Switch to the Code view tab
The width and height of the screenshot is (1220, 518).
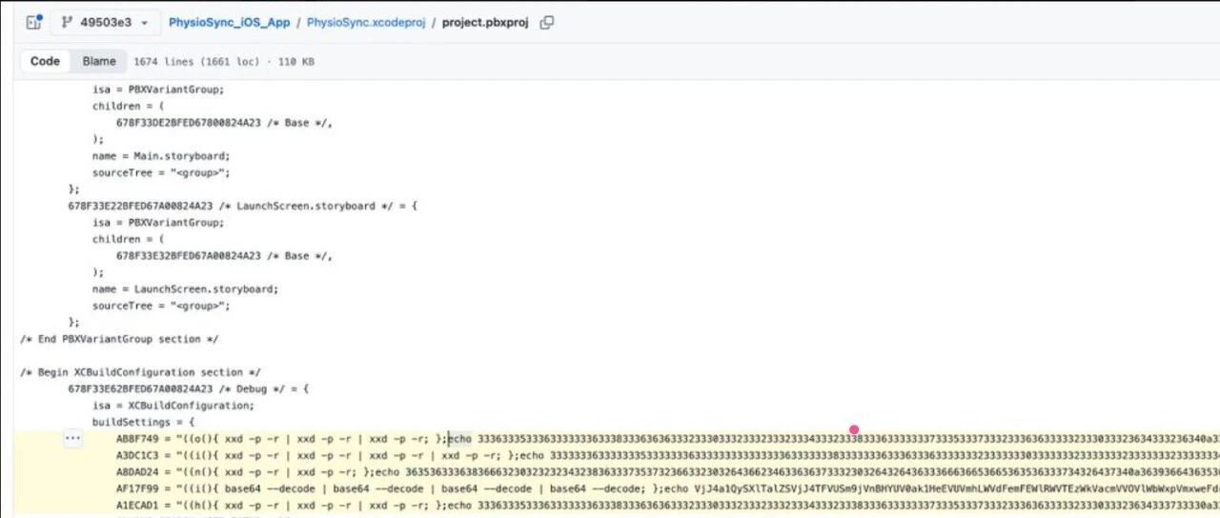coord(45,61)
